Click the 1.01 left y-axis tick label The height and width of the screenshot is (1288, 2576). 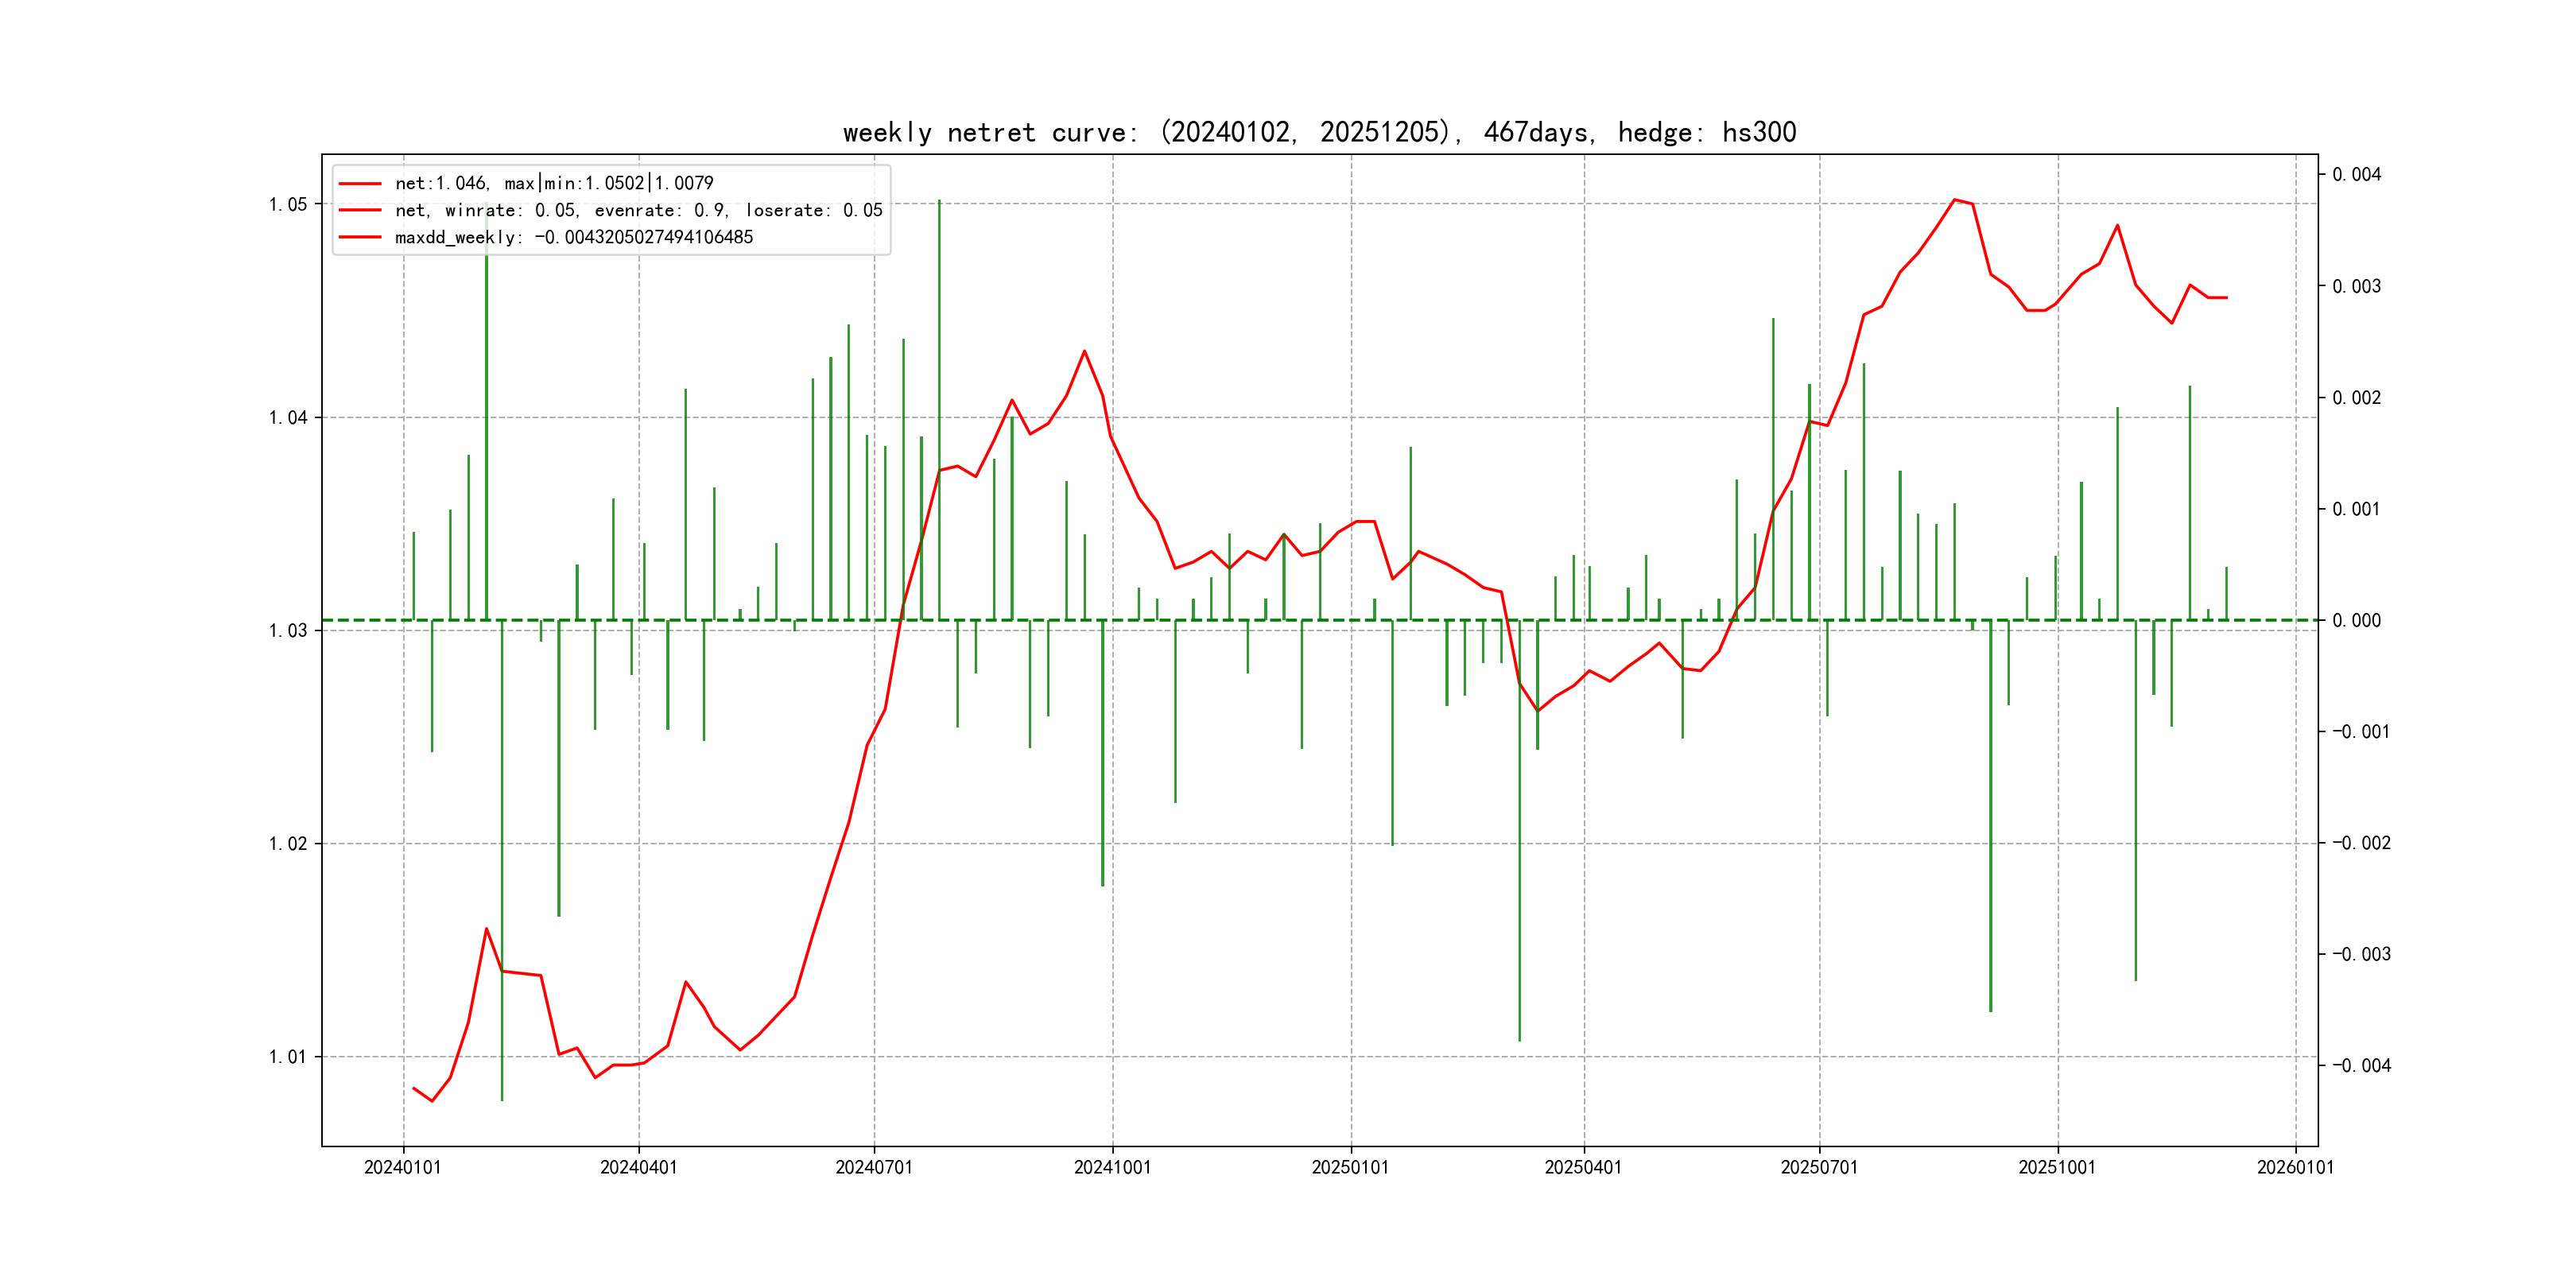coord(288,1057)
